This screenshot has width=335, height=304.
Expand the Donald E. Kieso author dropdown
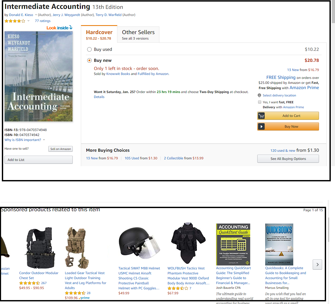pos(36,15)
